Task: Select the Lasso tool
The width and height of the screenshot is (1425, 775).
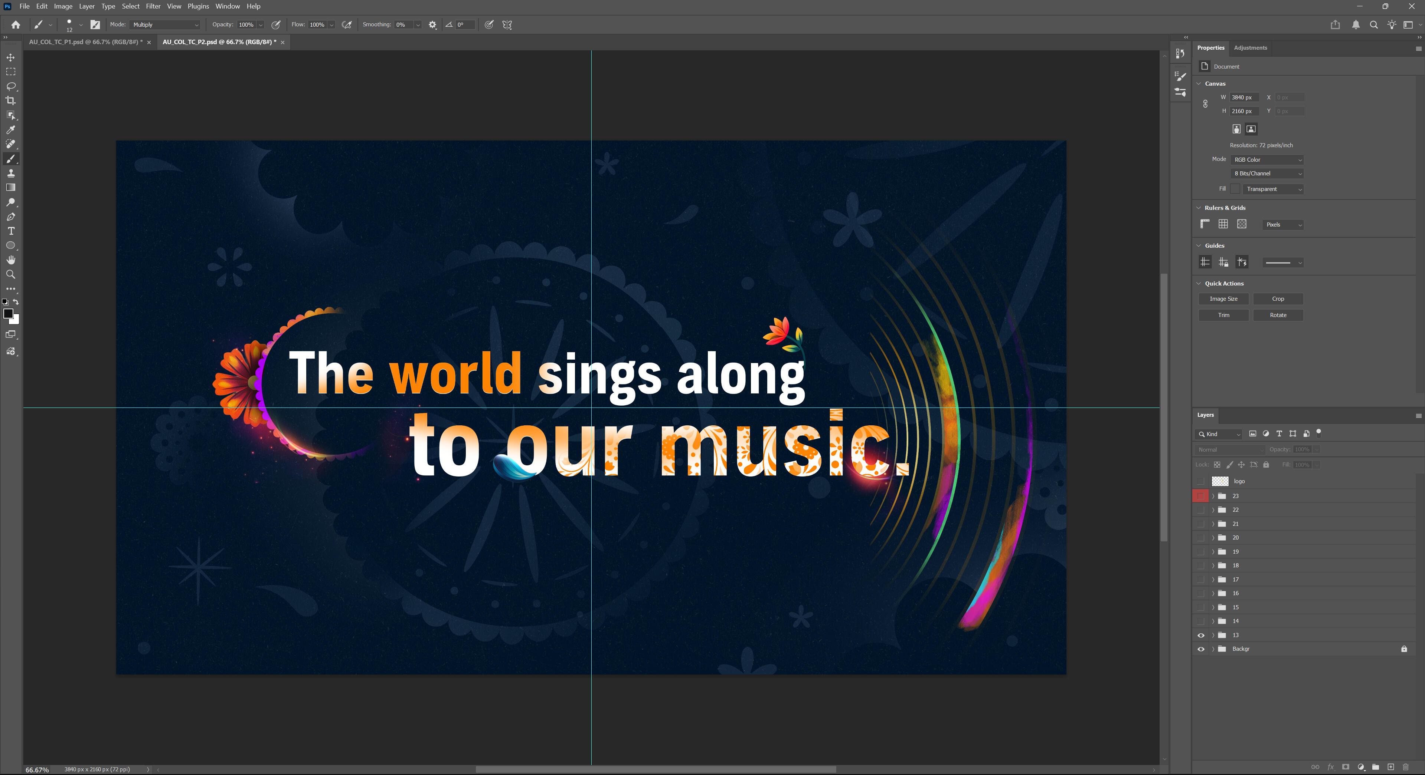Action: click(x=10, y=86)
